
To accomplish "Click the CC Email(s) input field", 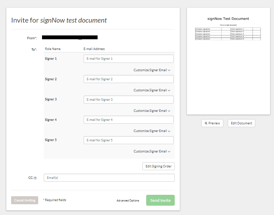I will point(109,177).
